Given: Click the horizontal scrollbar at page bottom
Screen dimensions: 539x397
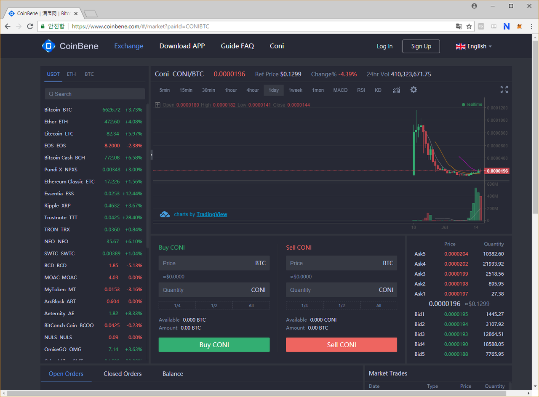Looking at the screenshot, I should pyautogui.click(x=269, y=393).
